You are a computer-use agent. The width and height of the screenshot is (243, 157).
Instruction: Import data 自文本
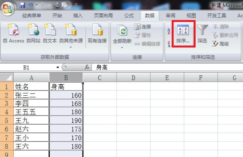pos(49,33)
